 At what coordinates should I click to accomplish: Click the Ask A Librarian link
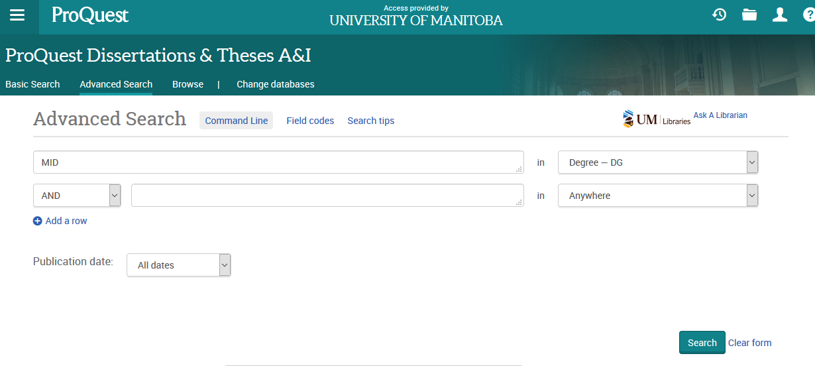pyautogui.click(x=720, y=115)
